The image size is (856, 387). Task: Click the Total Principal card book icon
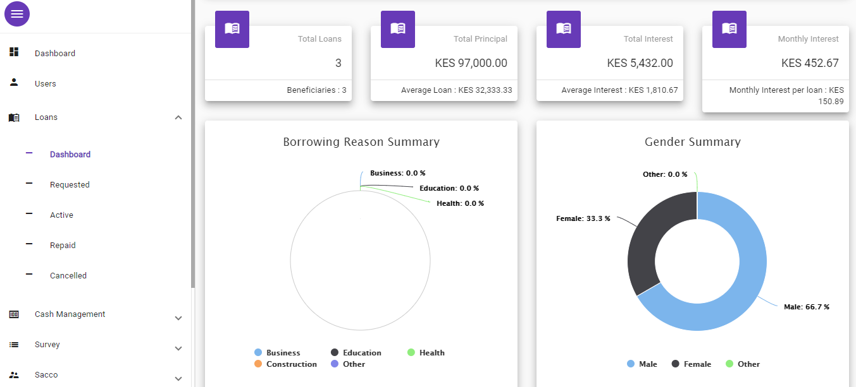click(398, 28)
